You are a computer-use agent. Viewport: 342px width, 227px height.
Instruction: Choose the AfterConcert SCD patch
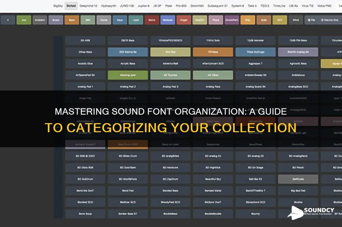213,64
